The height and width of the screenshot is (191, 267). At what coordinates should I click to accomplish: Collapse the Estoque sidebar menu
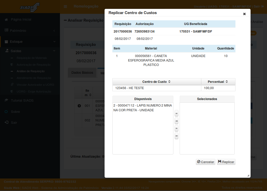(x=30, y=41)
